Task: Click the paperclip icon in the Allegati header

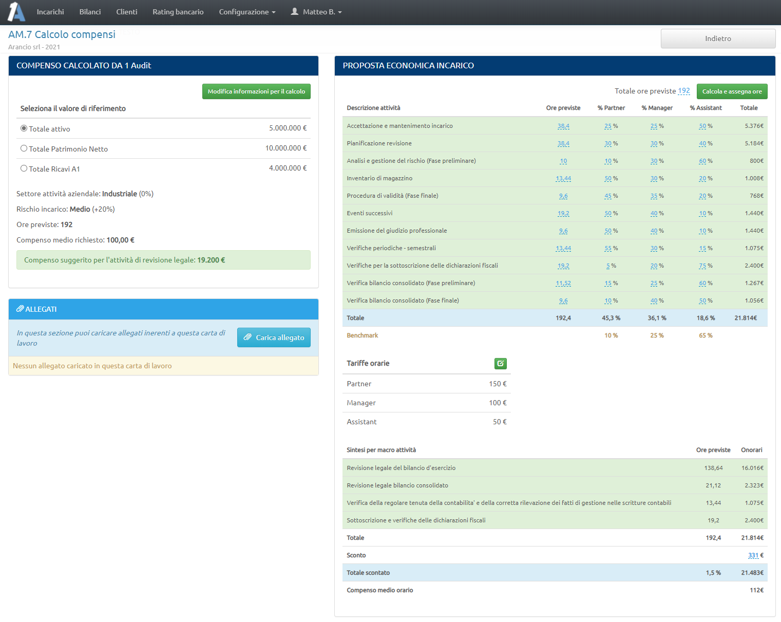Action: (20, 309)
